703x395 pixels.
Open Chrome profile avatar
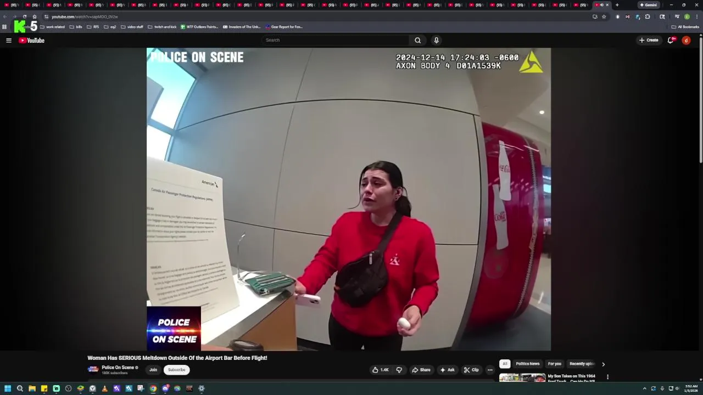click(x=687, y=16)
